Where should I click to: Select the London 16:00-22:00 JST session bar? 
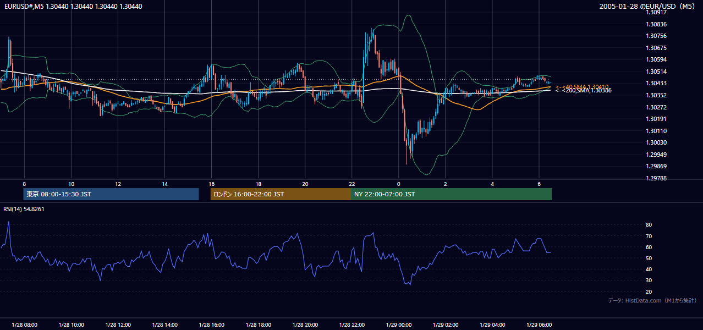[281, 194]
